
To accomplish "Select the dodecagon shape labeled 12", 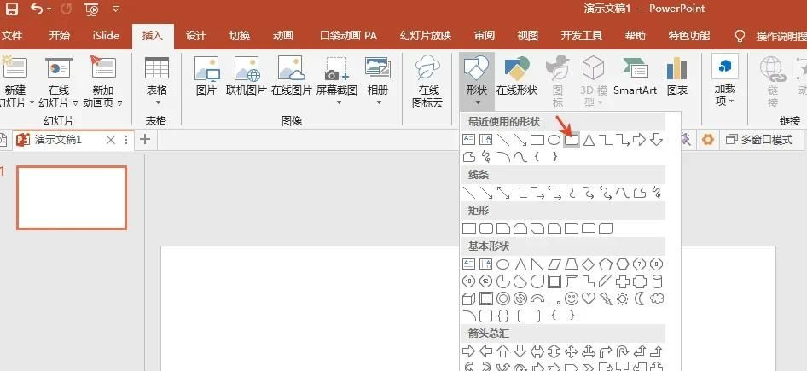I will 485,281.
